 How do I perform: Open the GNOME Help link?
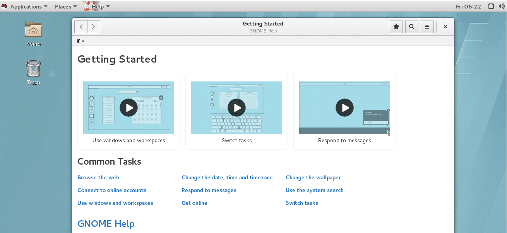click(x=106, y=224)
